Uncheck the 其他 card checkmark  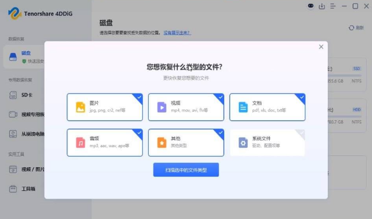coord(220,133)
